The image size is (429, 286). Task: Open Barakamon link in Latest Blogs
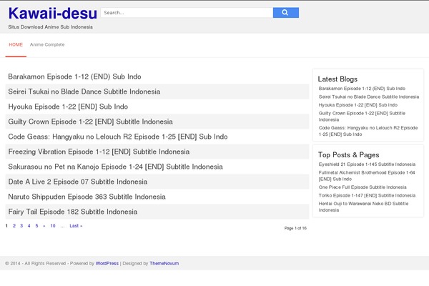(362, 89)
